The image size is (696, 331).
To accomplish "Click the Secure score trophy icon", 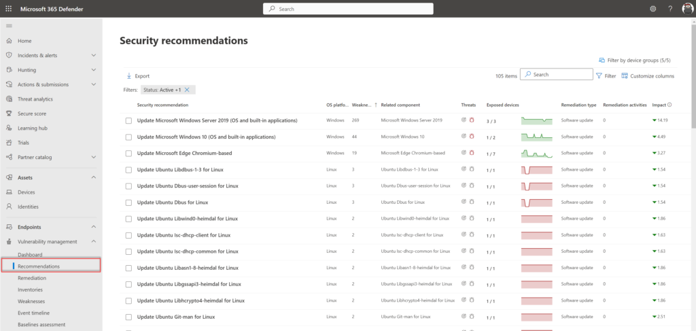I will coord(9,114).
